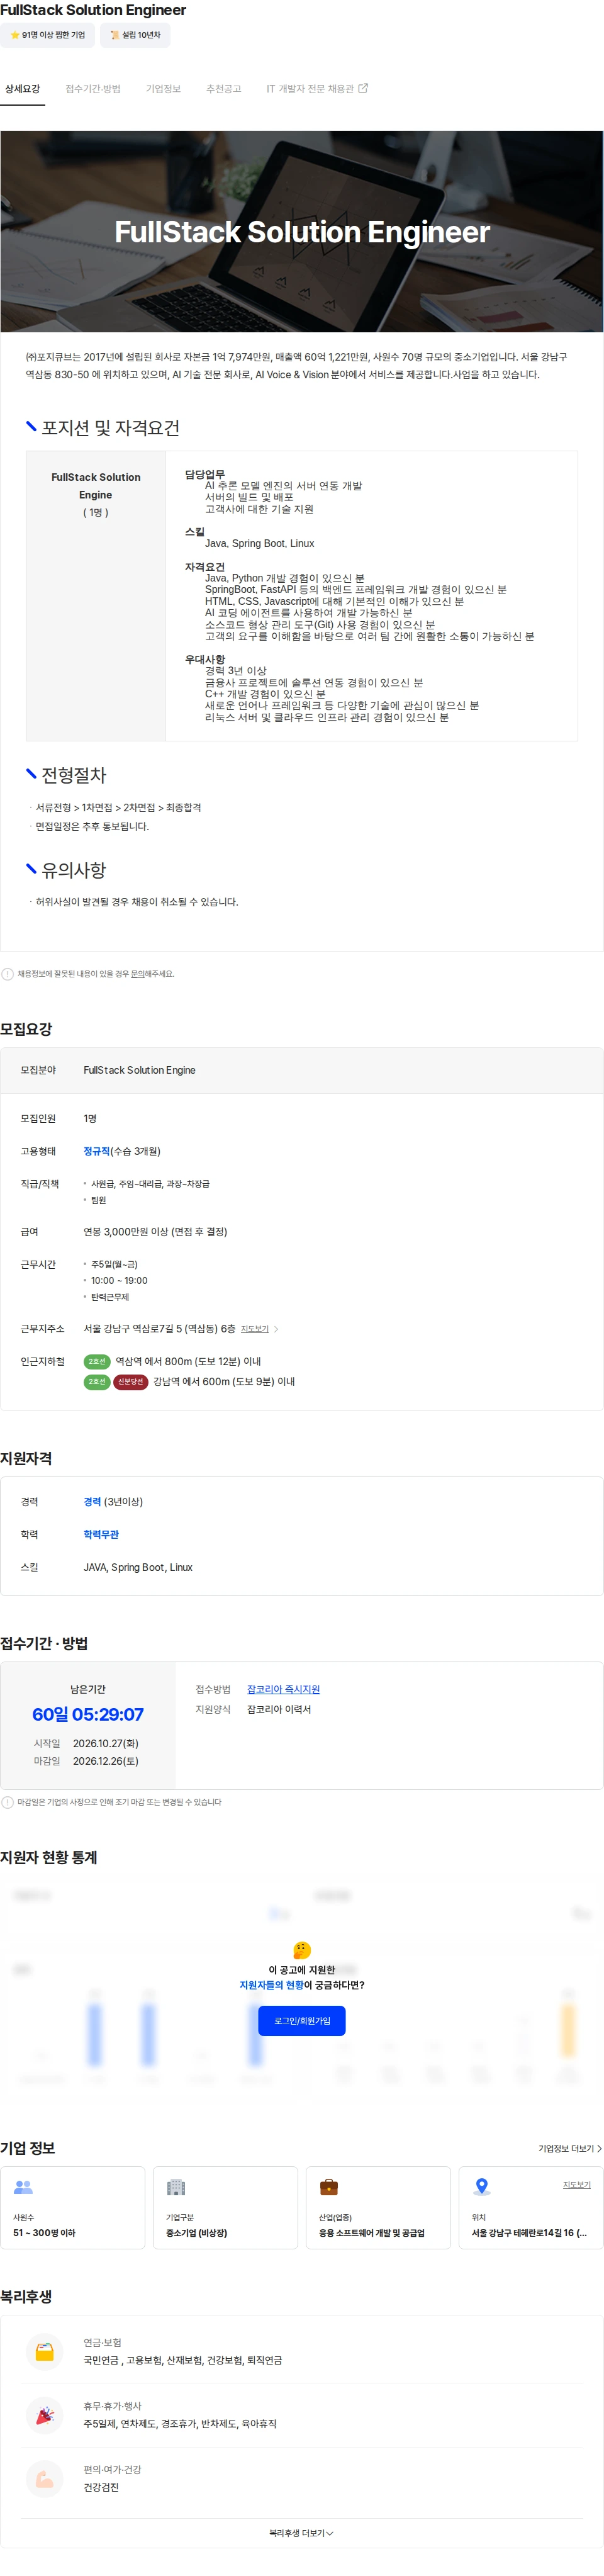Click 중소기업 (비상장) company type card
Screen dimensions: 604x2576
pos(225,2207)
